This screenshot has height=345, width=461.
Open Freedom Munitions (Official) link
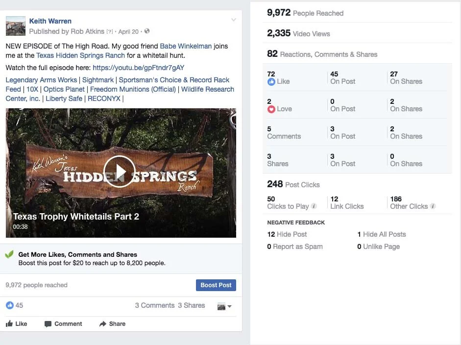133,89
